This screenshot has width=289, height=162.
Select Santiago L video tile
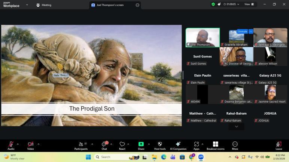(x=270, y=37)
